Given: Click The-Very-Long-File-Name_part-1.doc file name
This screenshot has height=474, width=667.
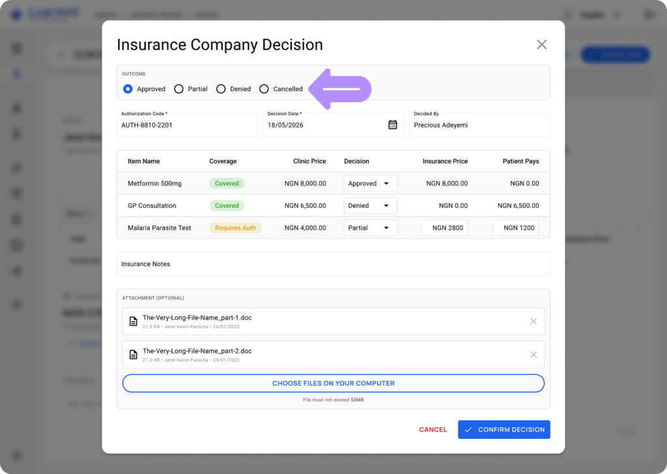Looking at the screenshot, I should tap(197, 318).
